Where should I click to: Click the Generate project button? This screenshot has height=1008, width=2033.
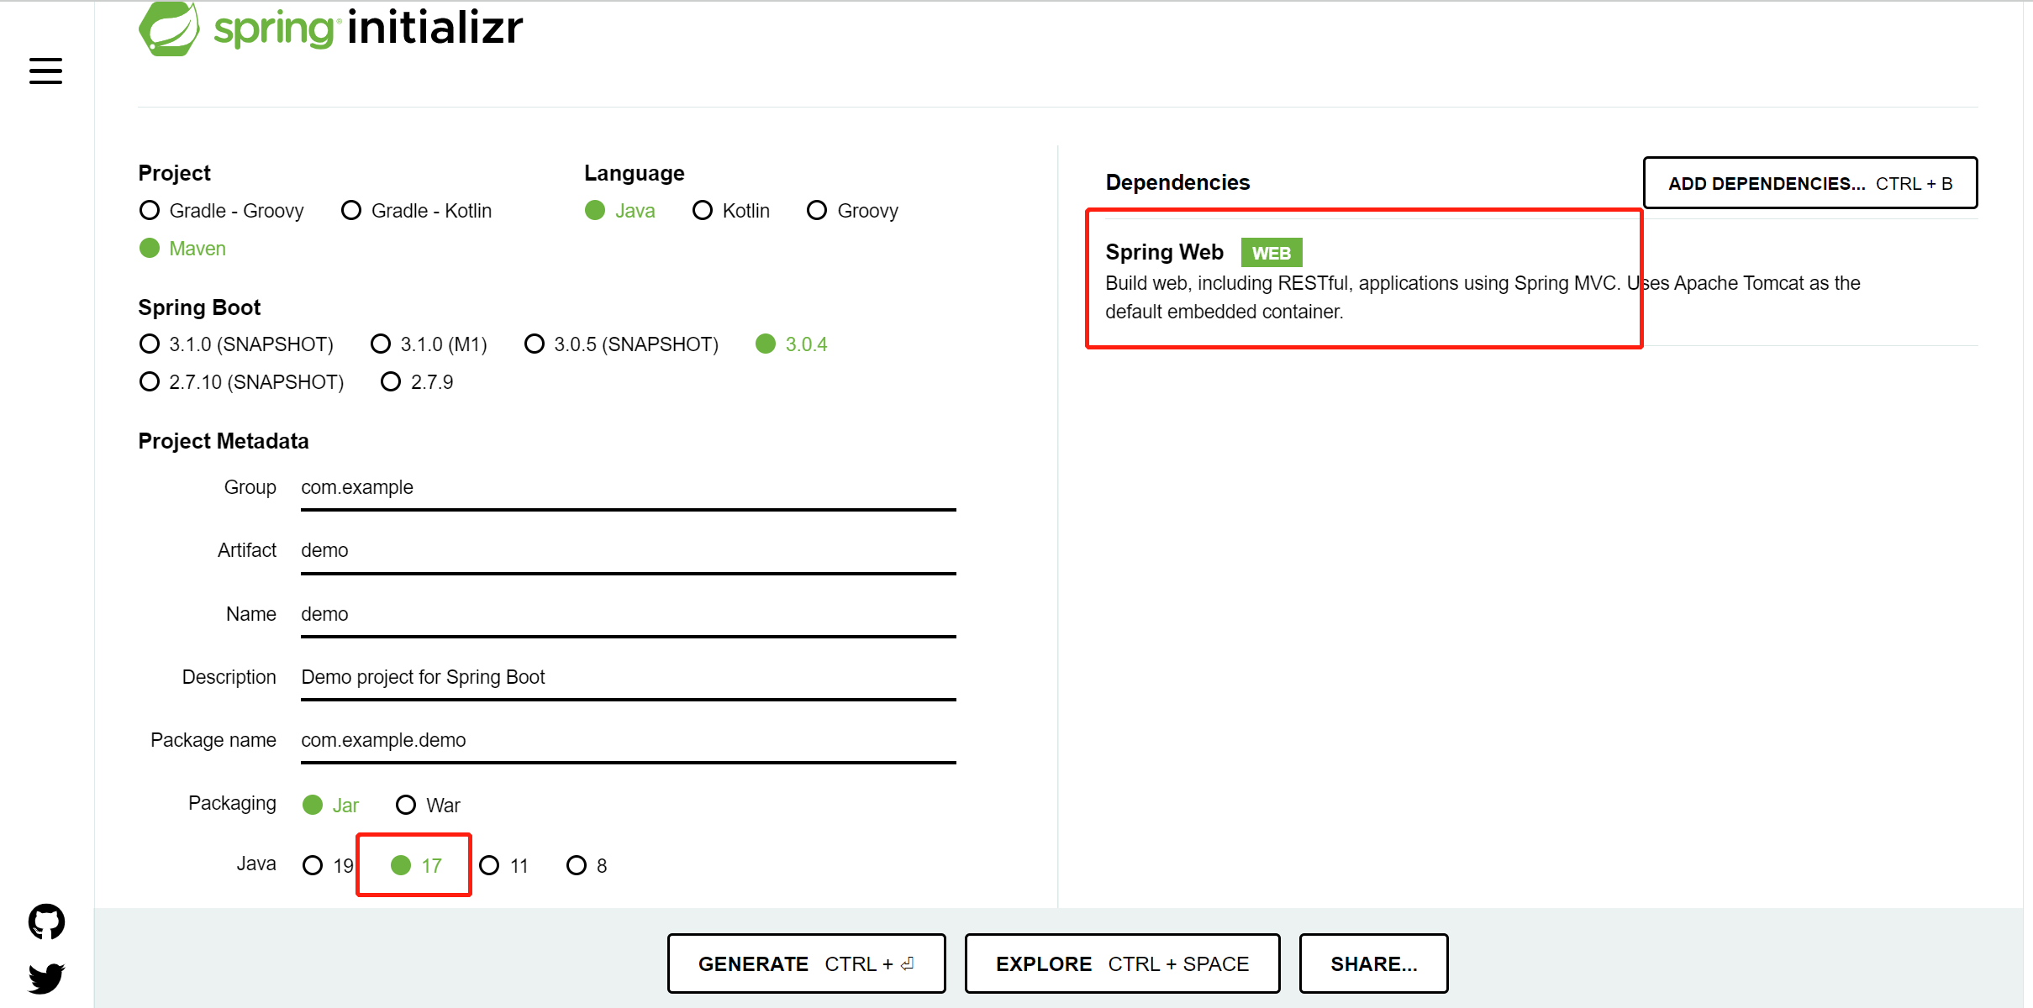pyautogui.click(x=806, y=963)
